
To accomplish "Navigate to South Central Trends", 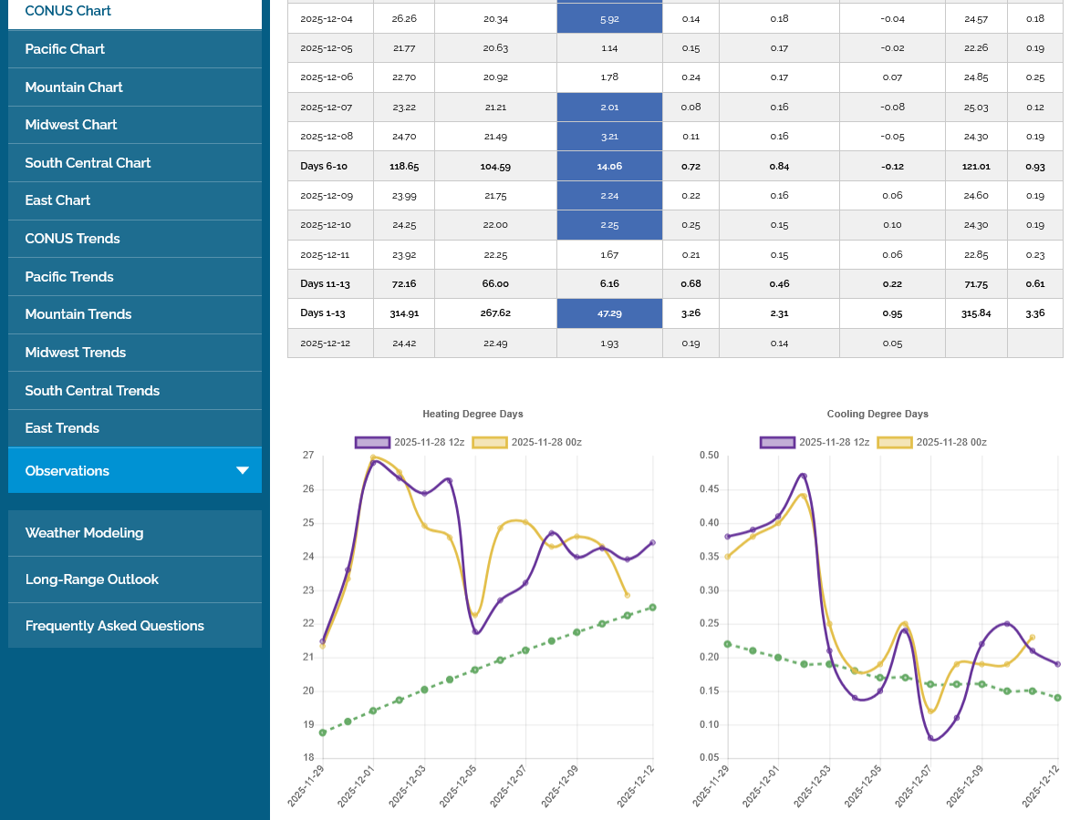I will coord(92,391).
